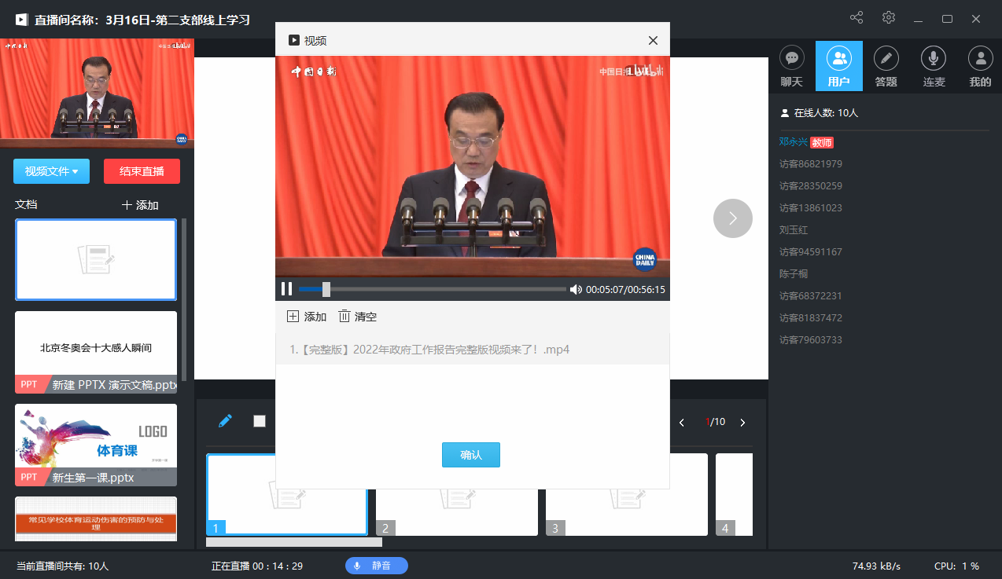Go to previous slide page arrow

(682, 423)
